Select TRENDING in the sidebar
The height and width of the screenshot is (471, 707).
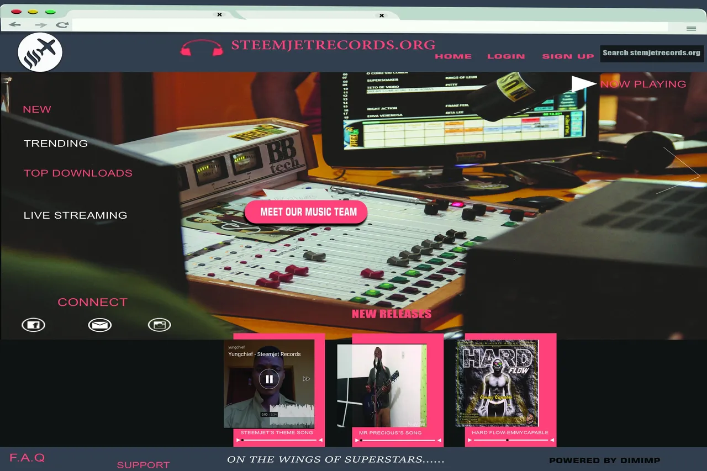pyautogui.click(x=56, y=144)
